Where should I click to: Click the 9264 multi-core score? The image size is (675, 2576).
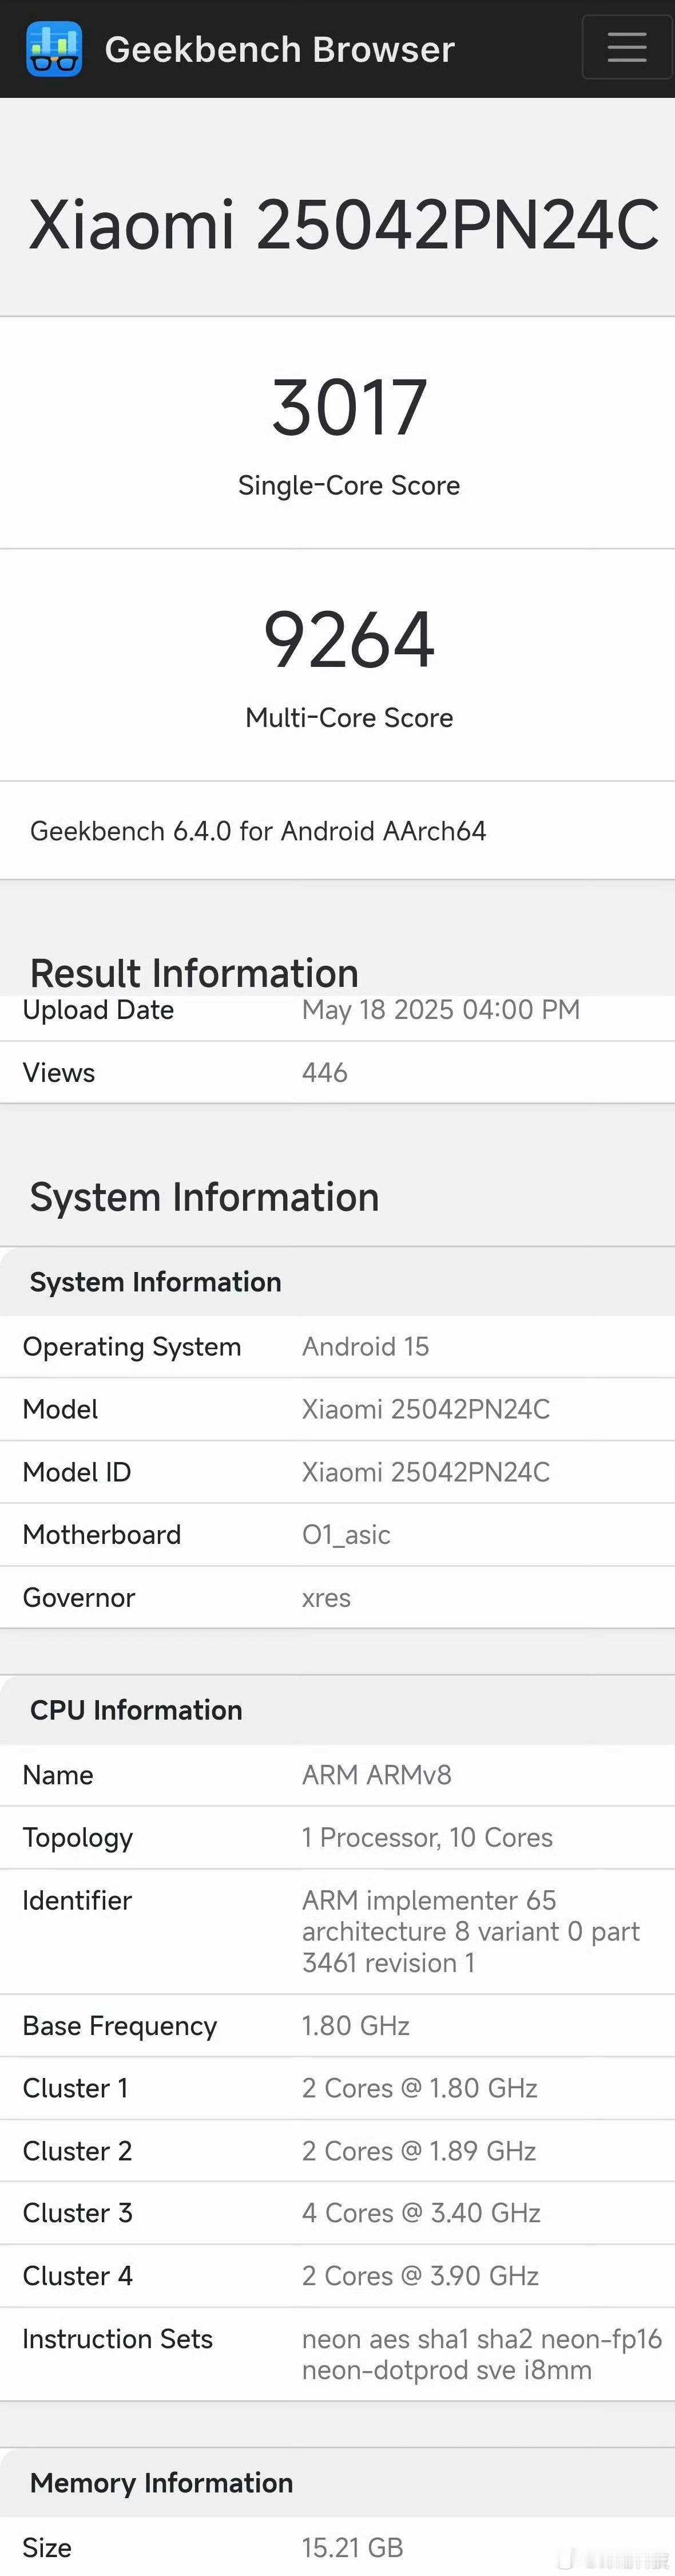pos(349,640)
